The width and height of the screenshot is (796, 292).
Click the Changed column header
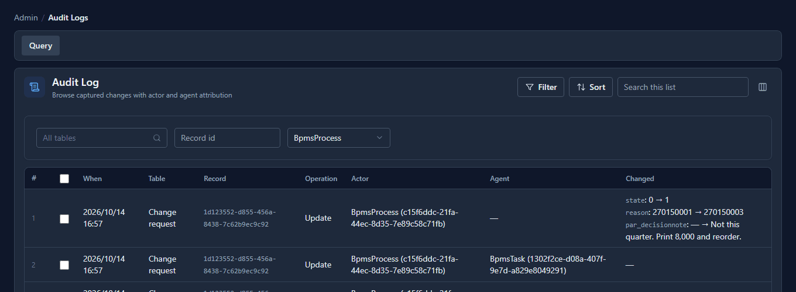640,179
